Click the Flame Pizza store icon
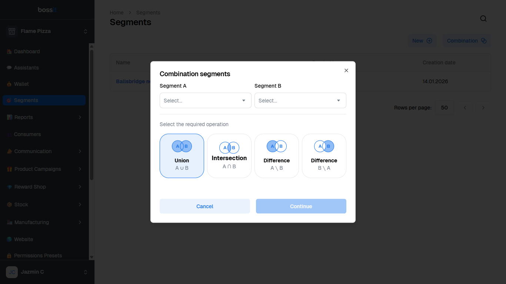 point(12,31)
